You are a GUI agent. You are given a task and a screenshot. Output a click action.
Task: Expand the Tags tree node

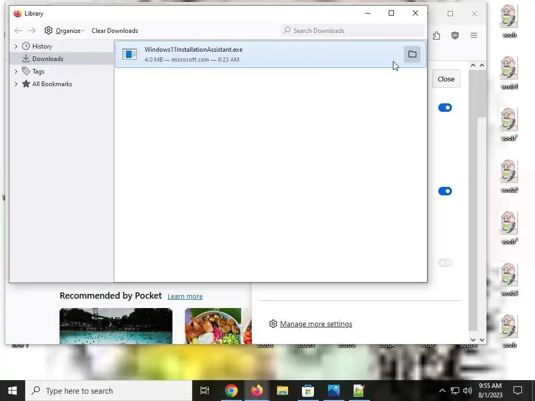(x=16, y=72)
